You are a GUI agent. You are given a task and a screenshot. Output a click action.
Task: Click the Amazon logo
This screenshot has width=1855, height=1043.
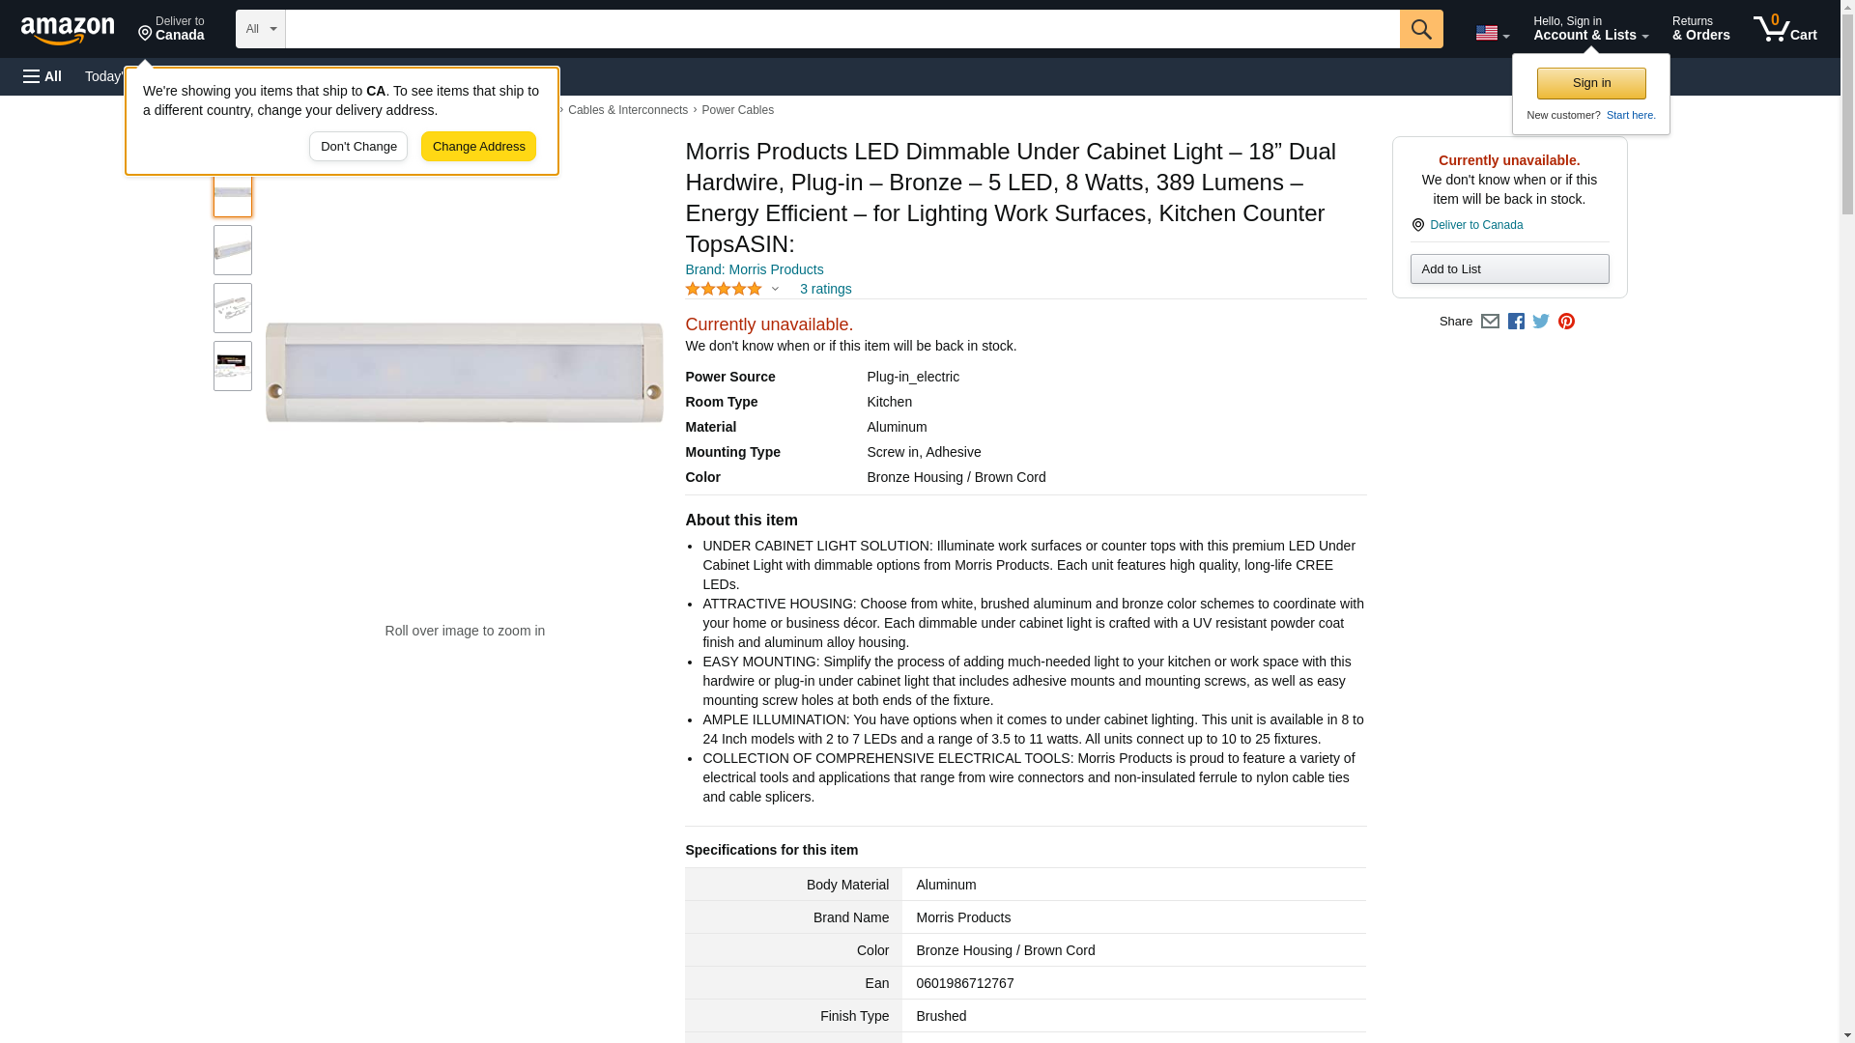(68, 30)
